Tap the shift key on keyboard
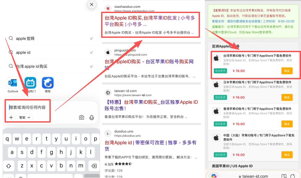 (x=9, y=166)
